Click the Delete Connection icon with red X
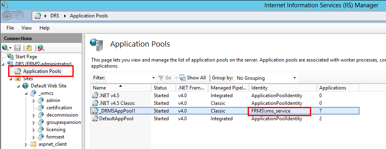Viewport: 386px width, 149px height. click(x=41, y=48)
